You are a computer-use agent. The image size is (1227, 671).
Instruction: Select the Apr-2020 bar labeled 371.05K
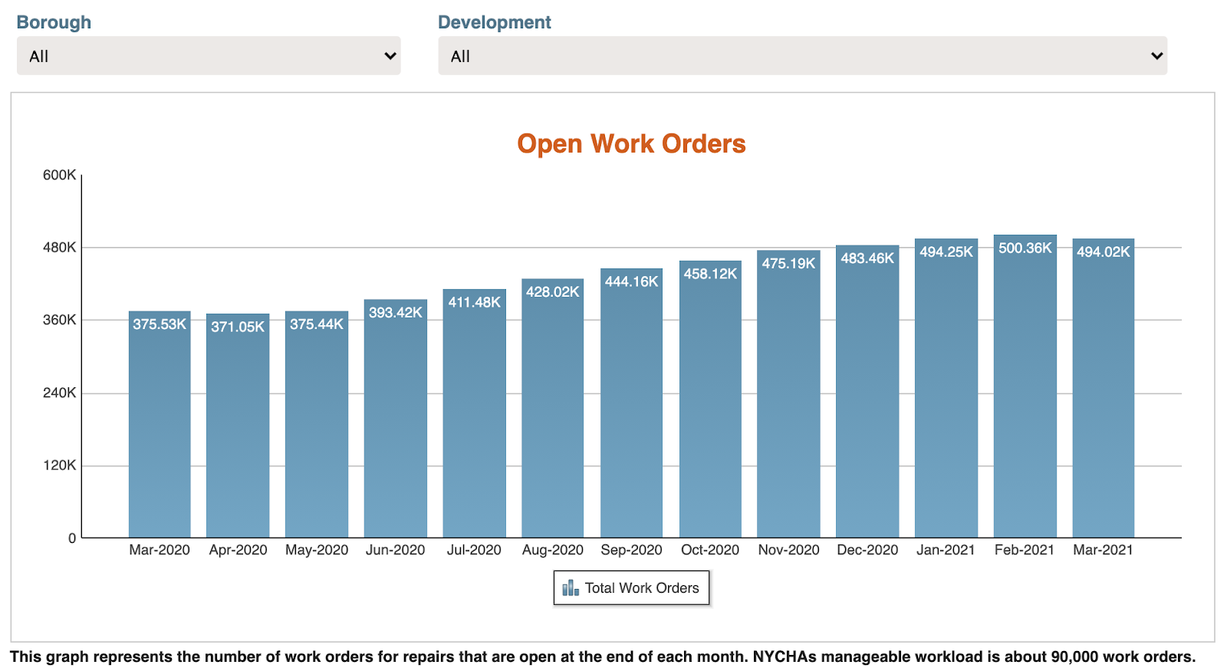(238, 426)
